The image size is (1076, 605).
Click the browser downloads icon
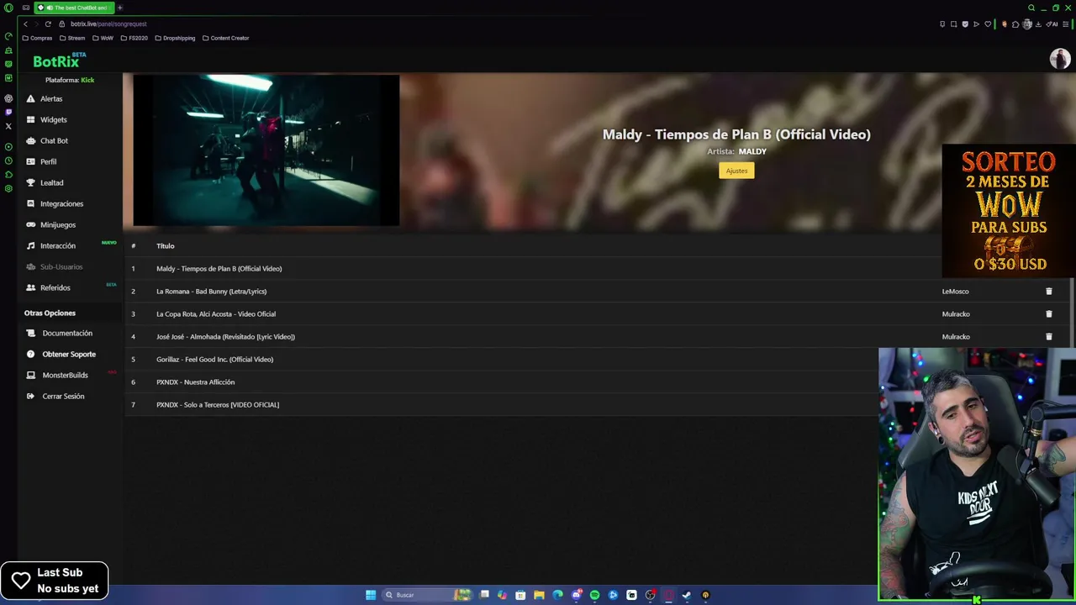[x=1038, y=24]
